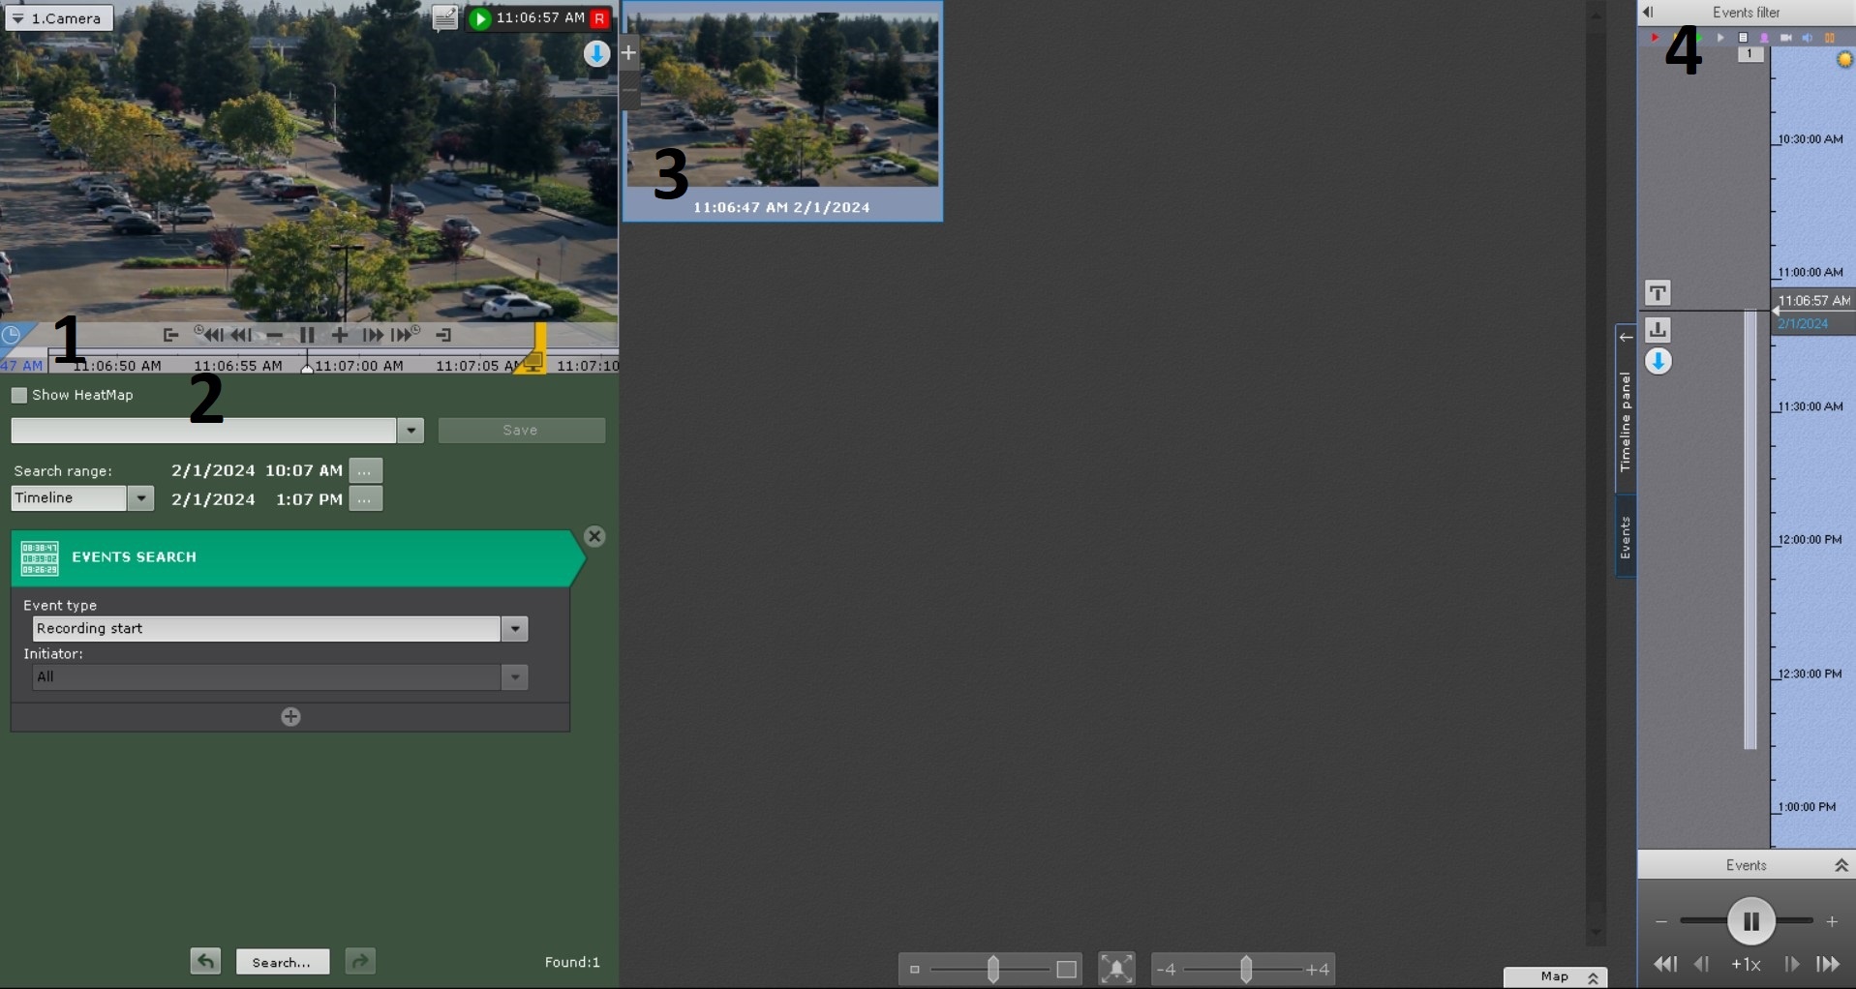Screen dimensions: 1856x989
Task: Click the undo arrow beside Search button
Action: point(205,961)
